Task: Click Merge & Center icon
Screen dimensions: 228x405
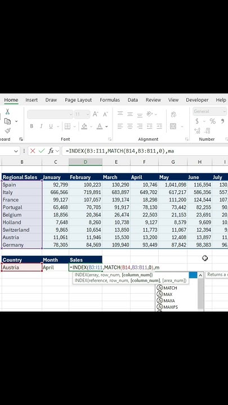Action: pos(173,127)
